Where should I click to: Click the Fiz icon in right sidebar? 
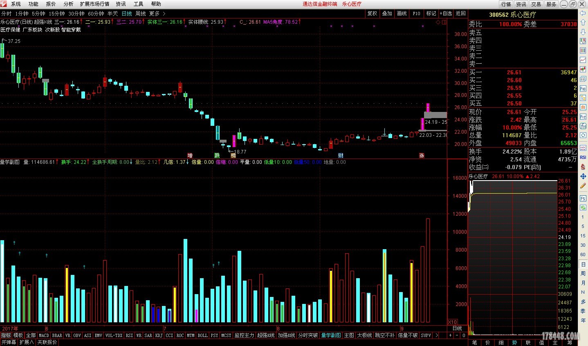(x=583, y=117)
